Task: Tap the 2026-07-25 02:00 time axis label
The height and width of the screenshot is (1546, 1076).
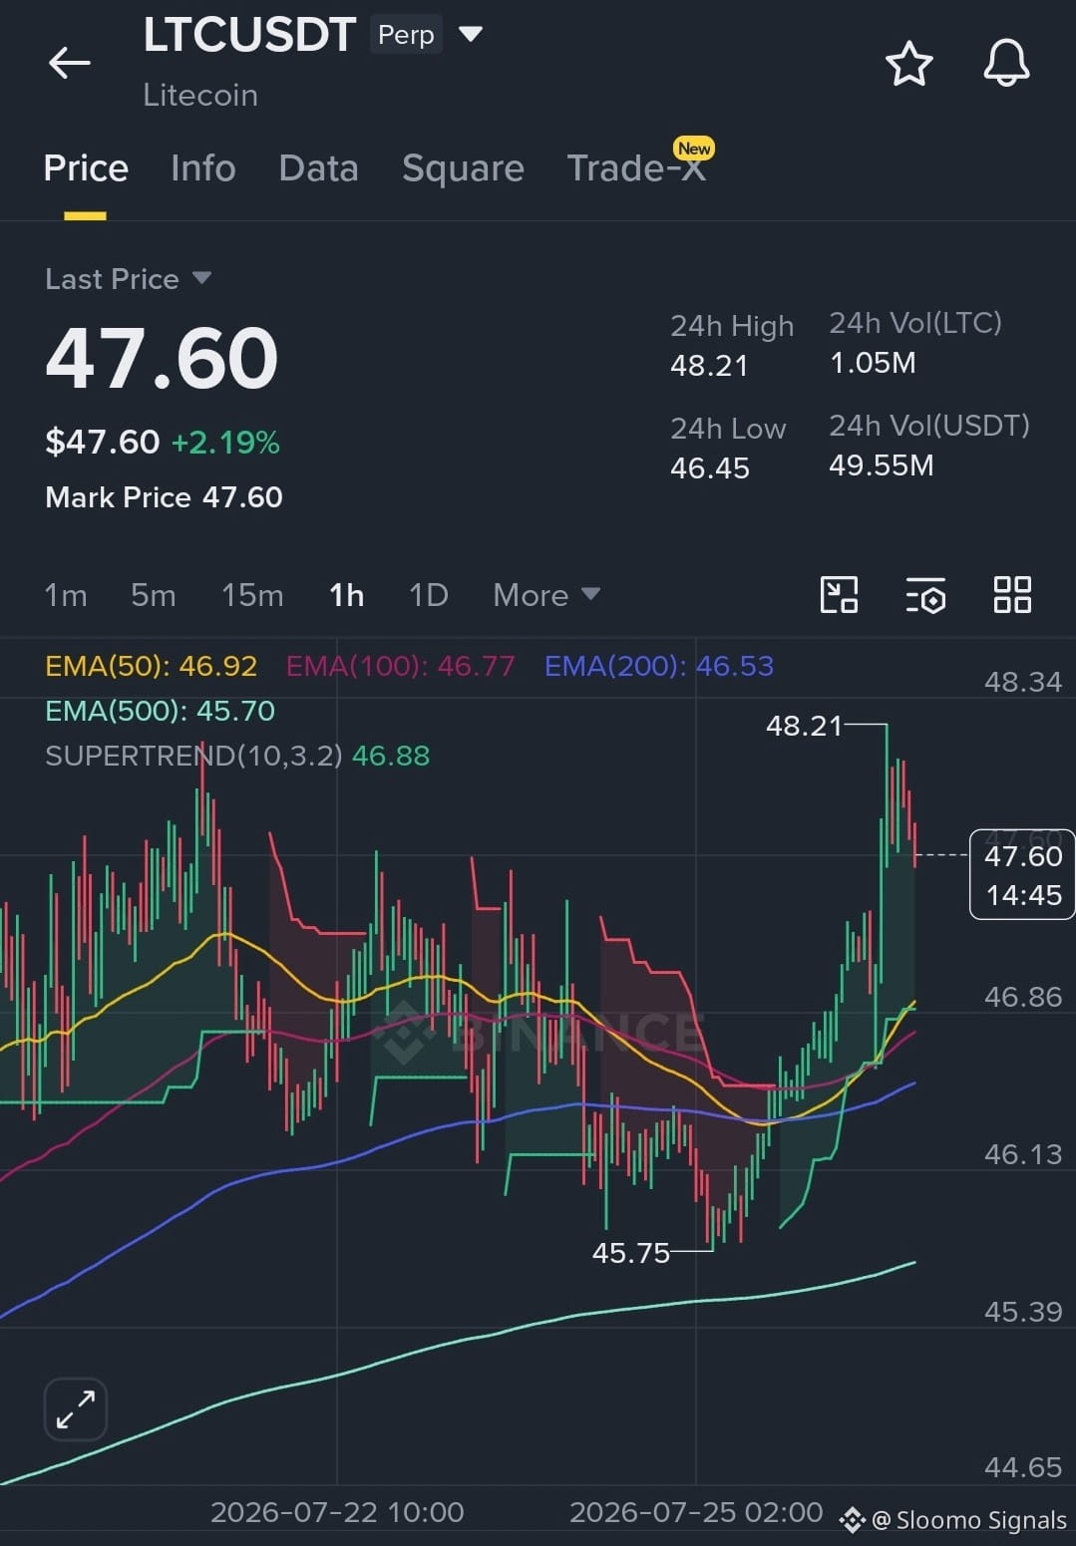Action: (x=696, y=1512)
